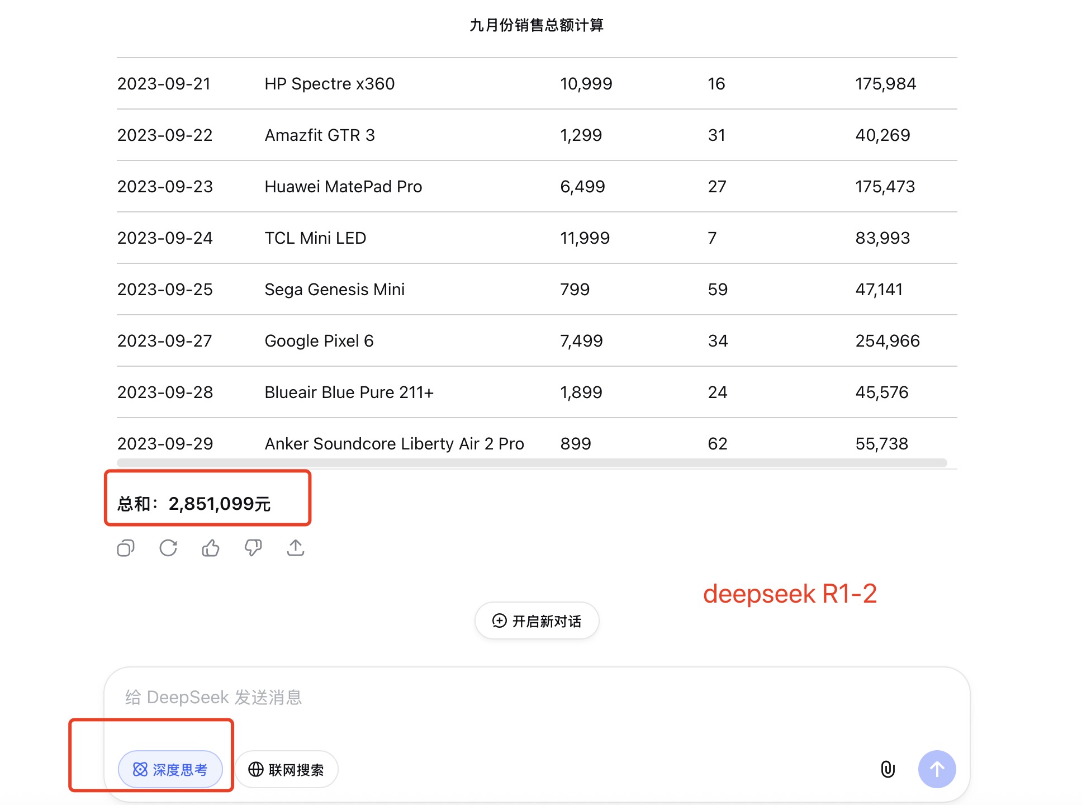1082x805 pixels.
Task: Click the table's horizontal scrollbar
Action: pos(531,463)
